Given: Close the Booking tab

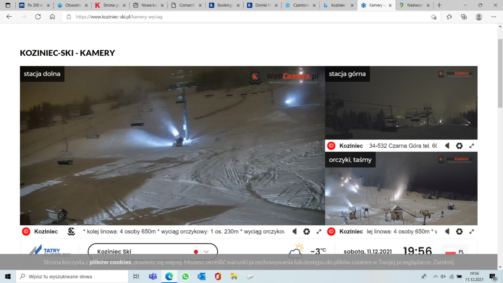Looking at the screenshot, I should point(238,6).
